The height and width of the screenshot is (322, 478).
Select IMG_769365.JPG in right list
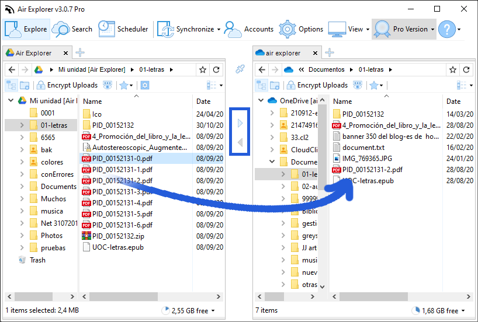(367, 159)
